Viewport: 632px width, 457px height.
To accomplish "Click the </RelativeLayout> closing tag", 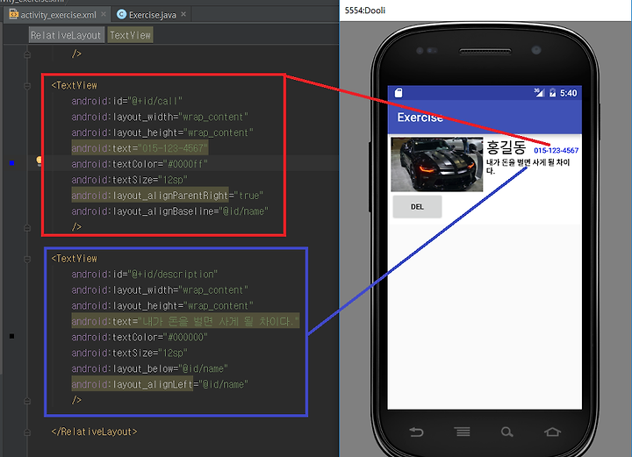I will point(94,432).
